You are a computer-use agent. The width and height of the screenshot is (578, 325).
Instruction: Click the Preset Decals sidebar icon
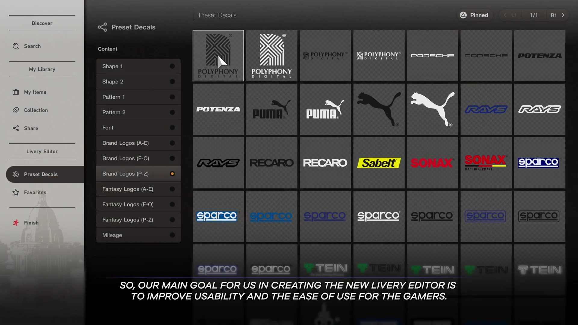(x=16, y=174)
